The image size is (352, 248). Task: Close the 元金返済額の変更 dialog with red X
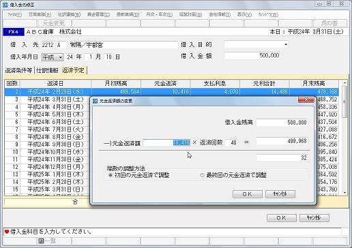pos(306,99)
